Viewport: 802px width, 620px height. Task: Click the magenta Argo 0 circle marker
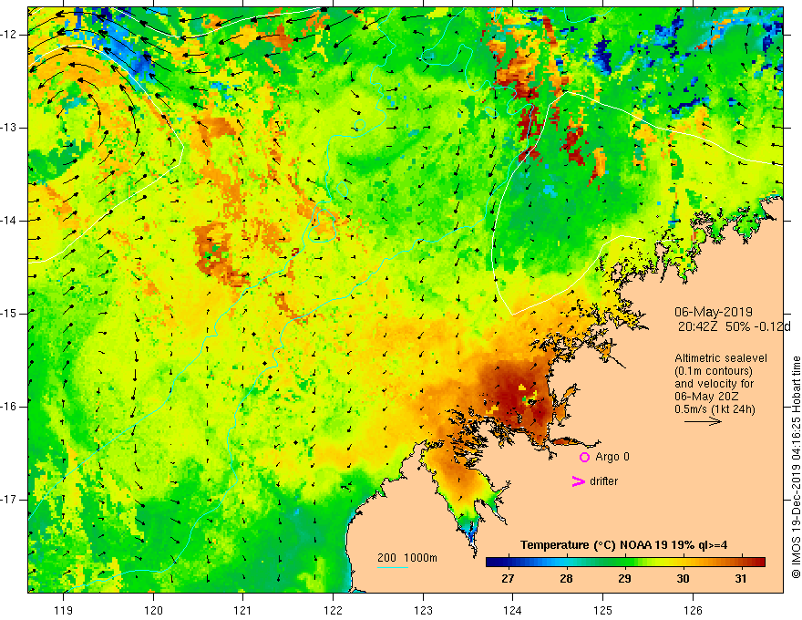click(x=584, y=458)
